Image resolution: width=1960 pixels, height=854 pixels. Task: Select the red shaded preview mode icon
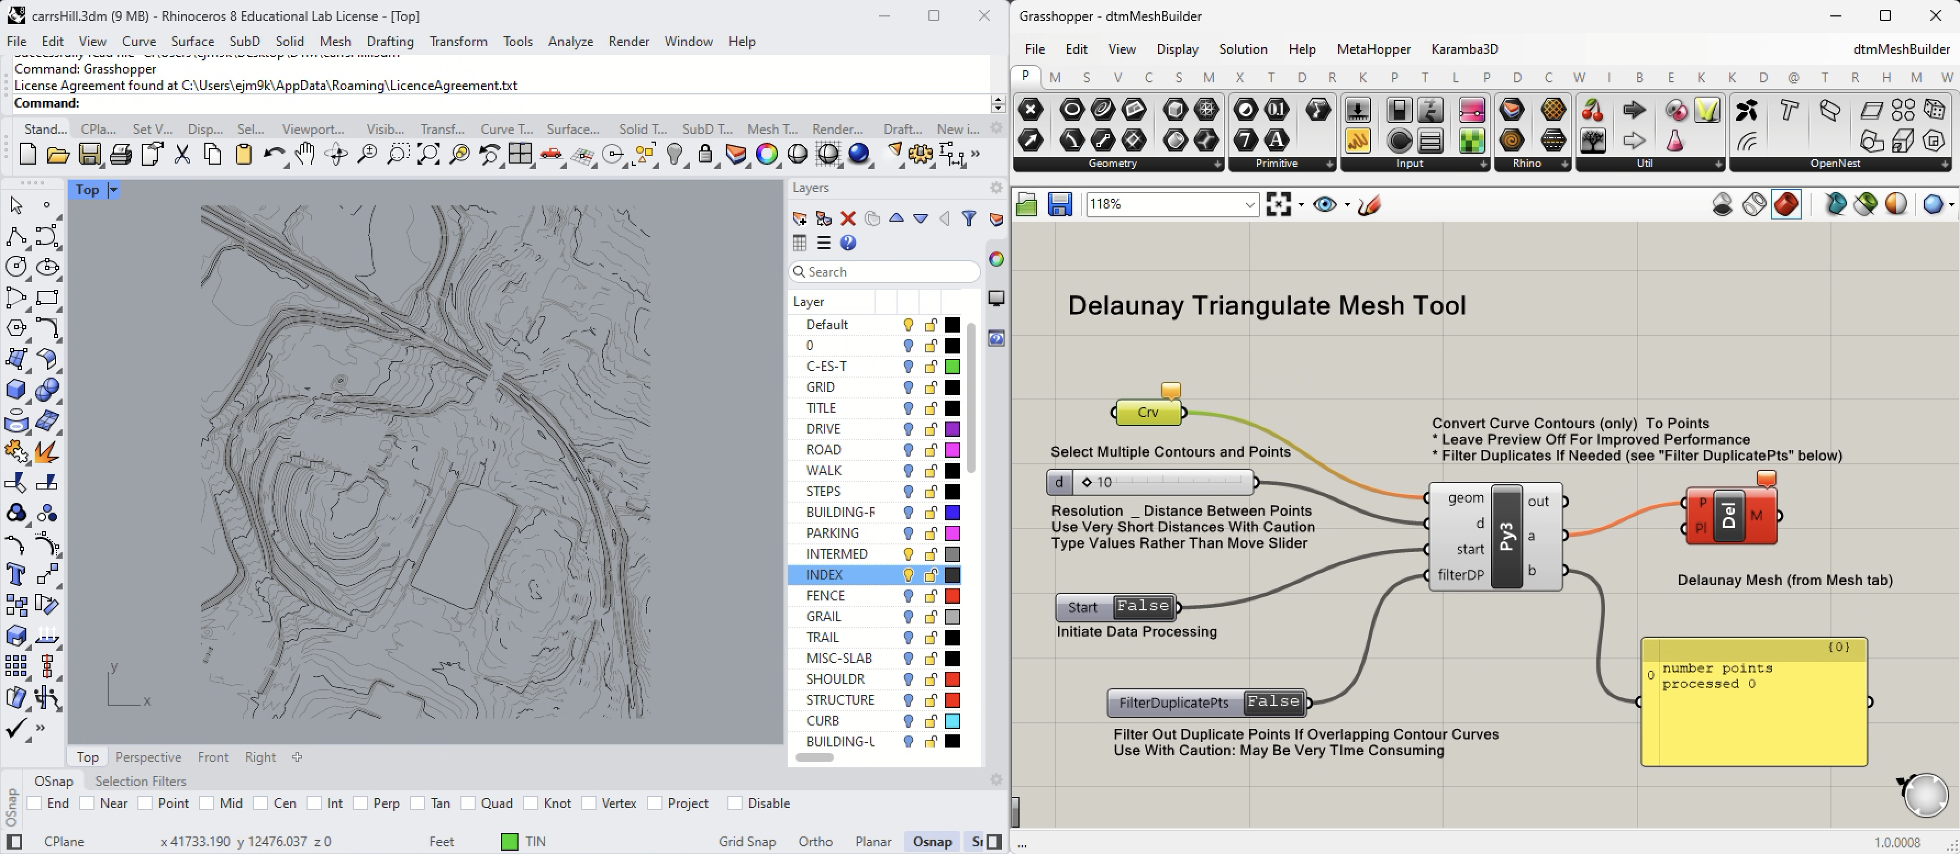[1786, 204]
